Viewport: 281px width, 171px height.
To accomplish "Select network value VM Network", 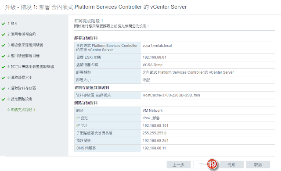I will point(152,110).
